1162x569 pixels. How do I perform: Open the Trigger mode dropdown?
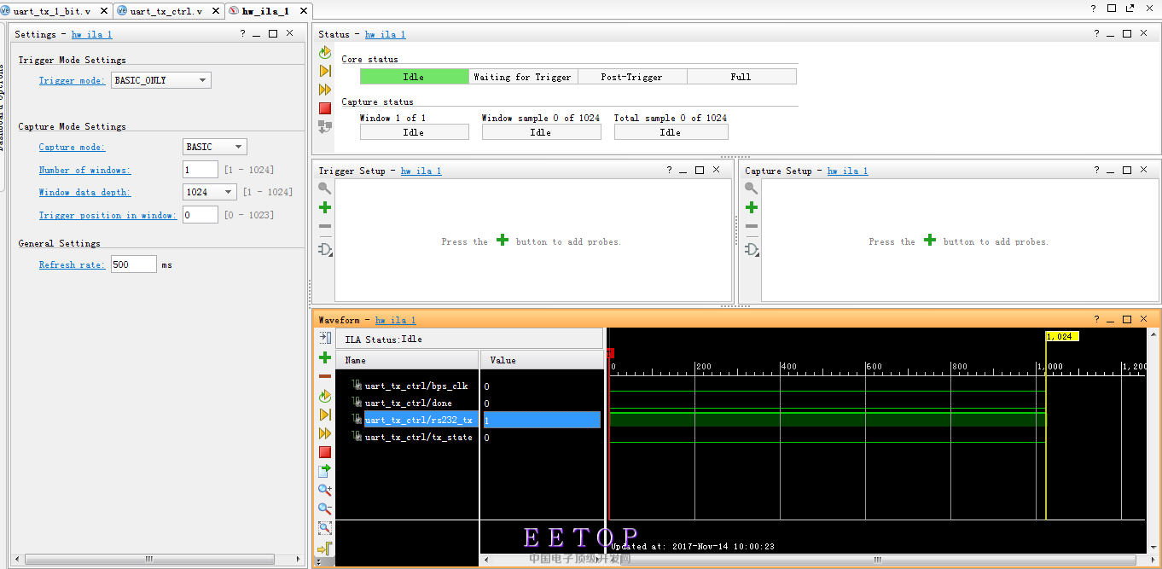click(160, 80)
